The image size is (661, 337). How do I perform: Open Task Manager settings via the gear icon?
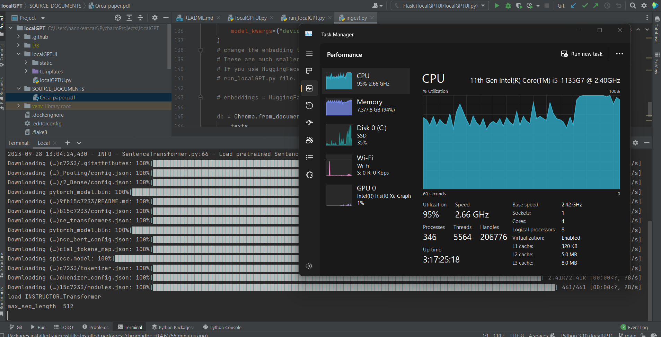point(309,266)
